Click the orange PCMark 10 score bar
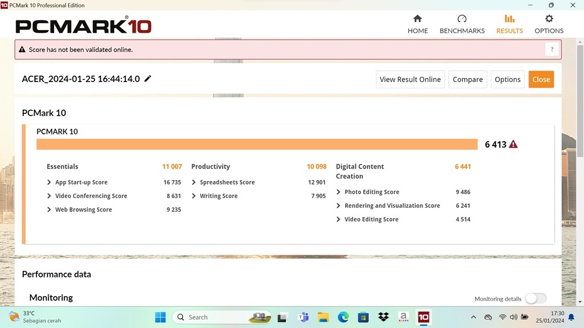 coord(257,144)
